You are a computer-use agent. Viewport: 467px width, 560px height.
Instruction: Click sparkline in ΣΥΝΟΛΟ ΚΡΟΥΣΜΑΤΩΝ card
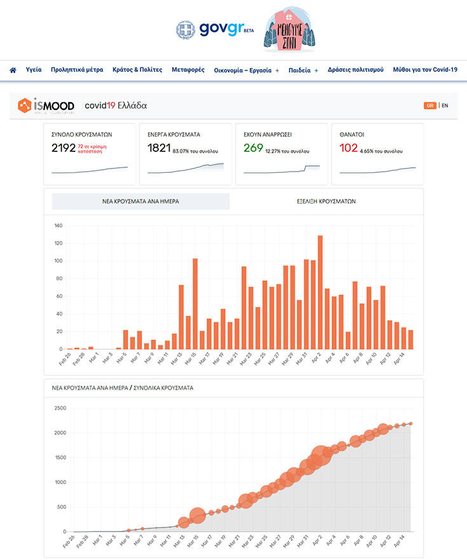89,170
